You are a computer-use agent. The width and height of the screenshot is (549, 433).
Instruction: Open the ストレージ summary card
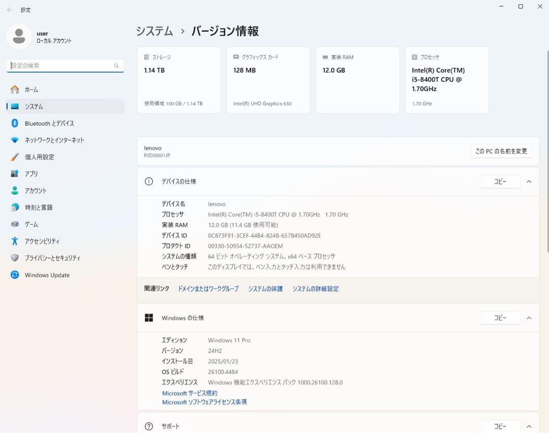tap(179, 79)
